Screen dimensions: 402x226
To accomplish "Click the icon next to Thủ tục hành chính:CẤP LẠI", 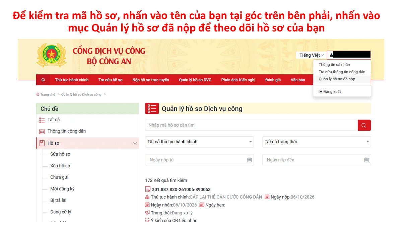I will (147, 197).
